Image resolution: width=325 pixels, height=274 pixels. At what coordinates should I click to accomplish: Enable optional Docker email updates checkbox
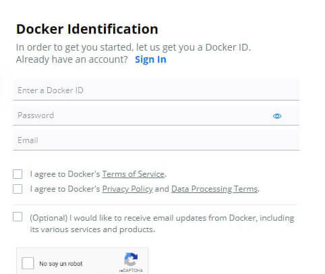point(18,217)
